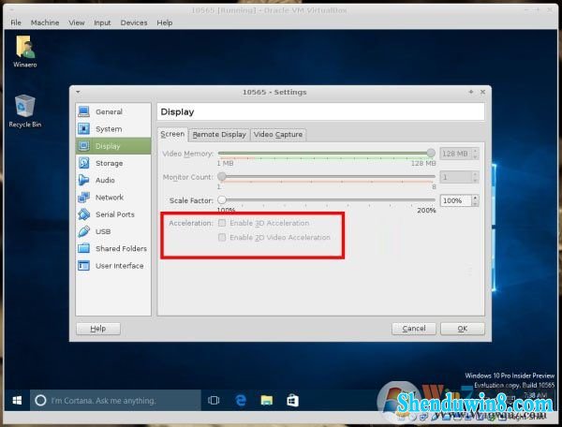Open Task View on the taskbar
This screenshot has height=427, width=562.
(x=214, y=400)
